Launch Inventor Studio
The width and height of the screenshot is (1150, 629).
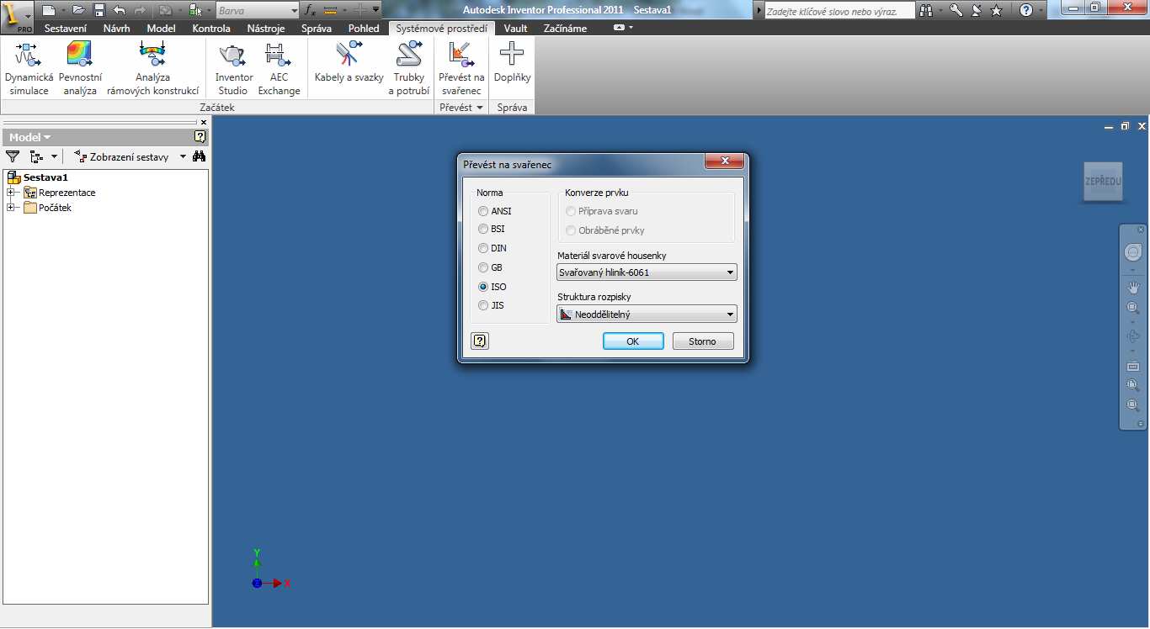coord(233,69)
